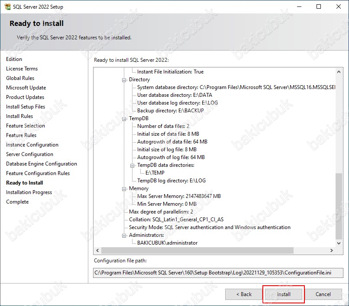Collapse the Administrators tree node
Viewport: 349px width, 306px height.
tap(124, 236)
